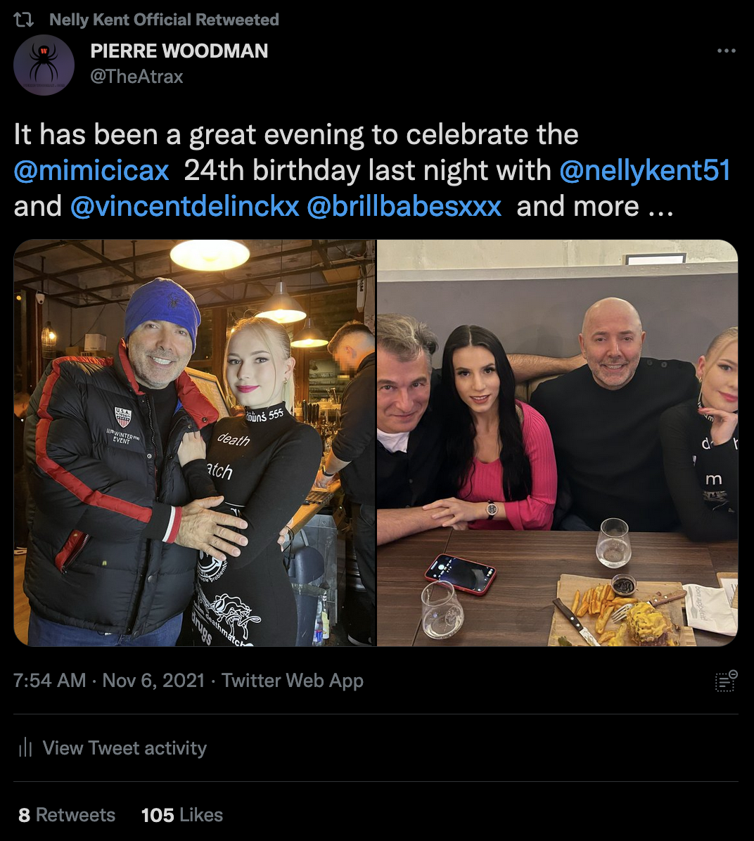Enlarge the left photo at the bar

point(195,443)
